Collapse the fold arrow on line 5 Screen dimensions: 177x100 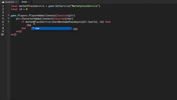(x=9, y=18)
